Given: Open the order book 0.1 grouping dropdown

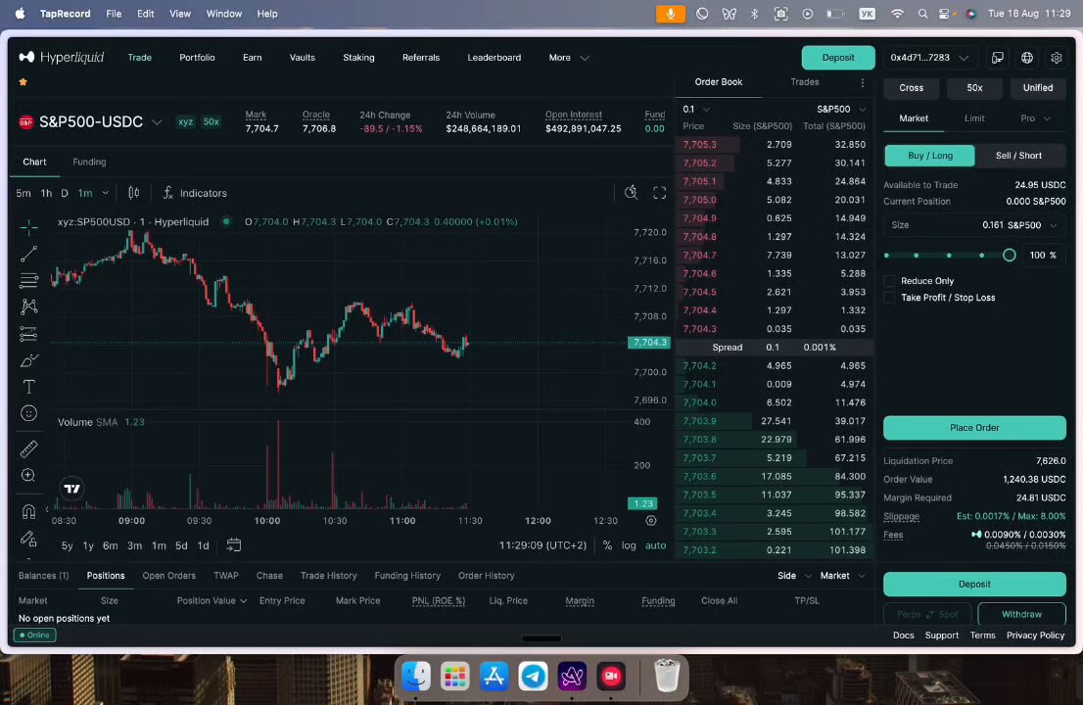Looking at the screenshot, I should point(696,109).
